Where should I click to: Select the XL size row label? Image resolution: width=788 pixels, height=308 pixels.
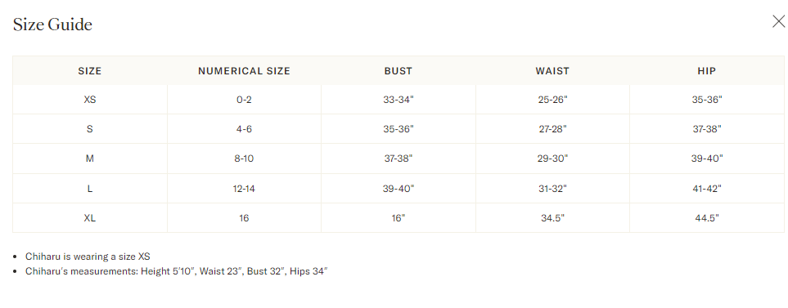pos(90,218)
